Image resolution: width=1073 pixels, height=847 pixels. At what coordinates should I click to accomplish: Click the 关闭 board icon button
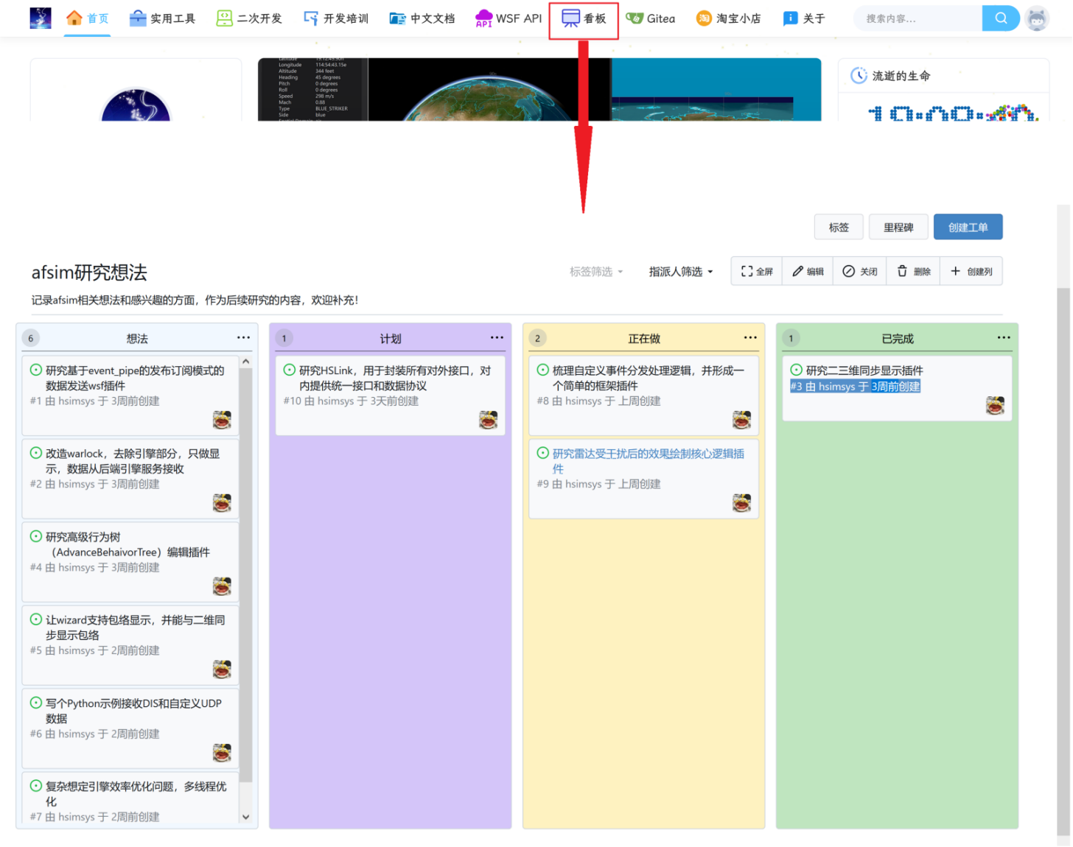tap(860, 272)
